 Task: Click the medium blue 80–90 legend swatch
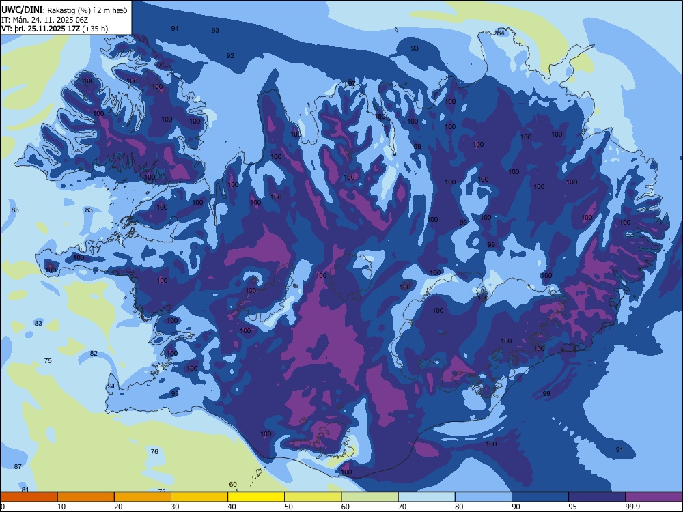(484, 497)
